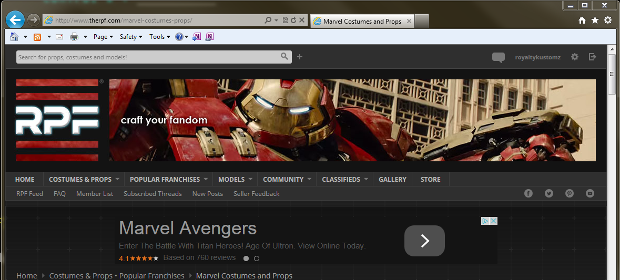Expand Community nav dropdown arrow
This screenshot has width=620, height=280.
click(309, 179)
